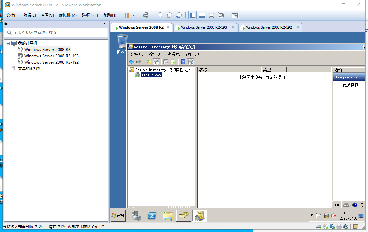Send Ctrl+Alt+Del to the virtual machine
Screen dimensions: 368x232
coord(146,15)
